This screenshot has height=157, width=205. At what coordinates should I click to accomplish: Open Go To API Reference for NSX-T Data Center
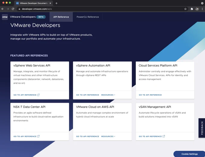(27, 136)
